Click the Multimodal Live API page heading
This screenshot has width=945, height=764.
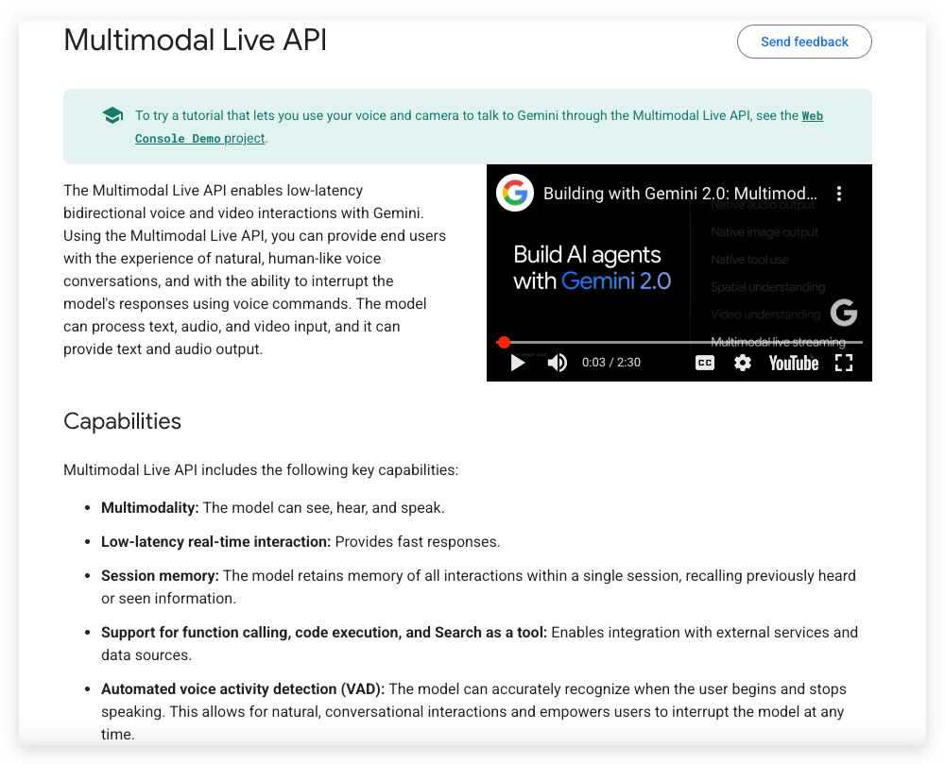point(195,41)
